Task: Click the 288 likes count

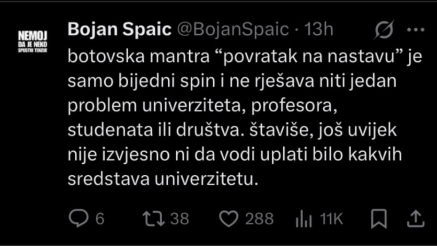Action: click(x=259, y=219)
